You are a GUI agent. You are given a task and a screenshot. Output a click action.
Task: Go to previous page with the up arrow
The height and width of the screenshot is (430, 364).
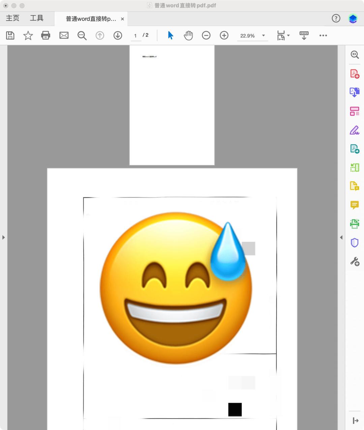tap(100, 35)
